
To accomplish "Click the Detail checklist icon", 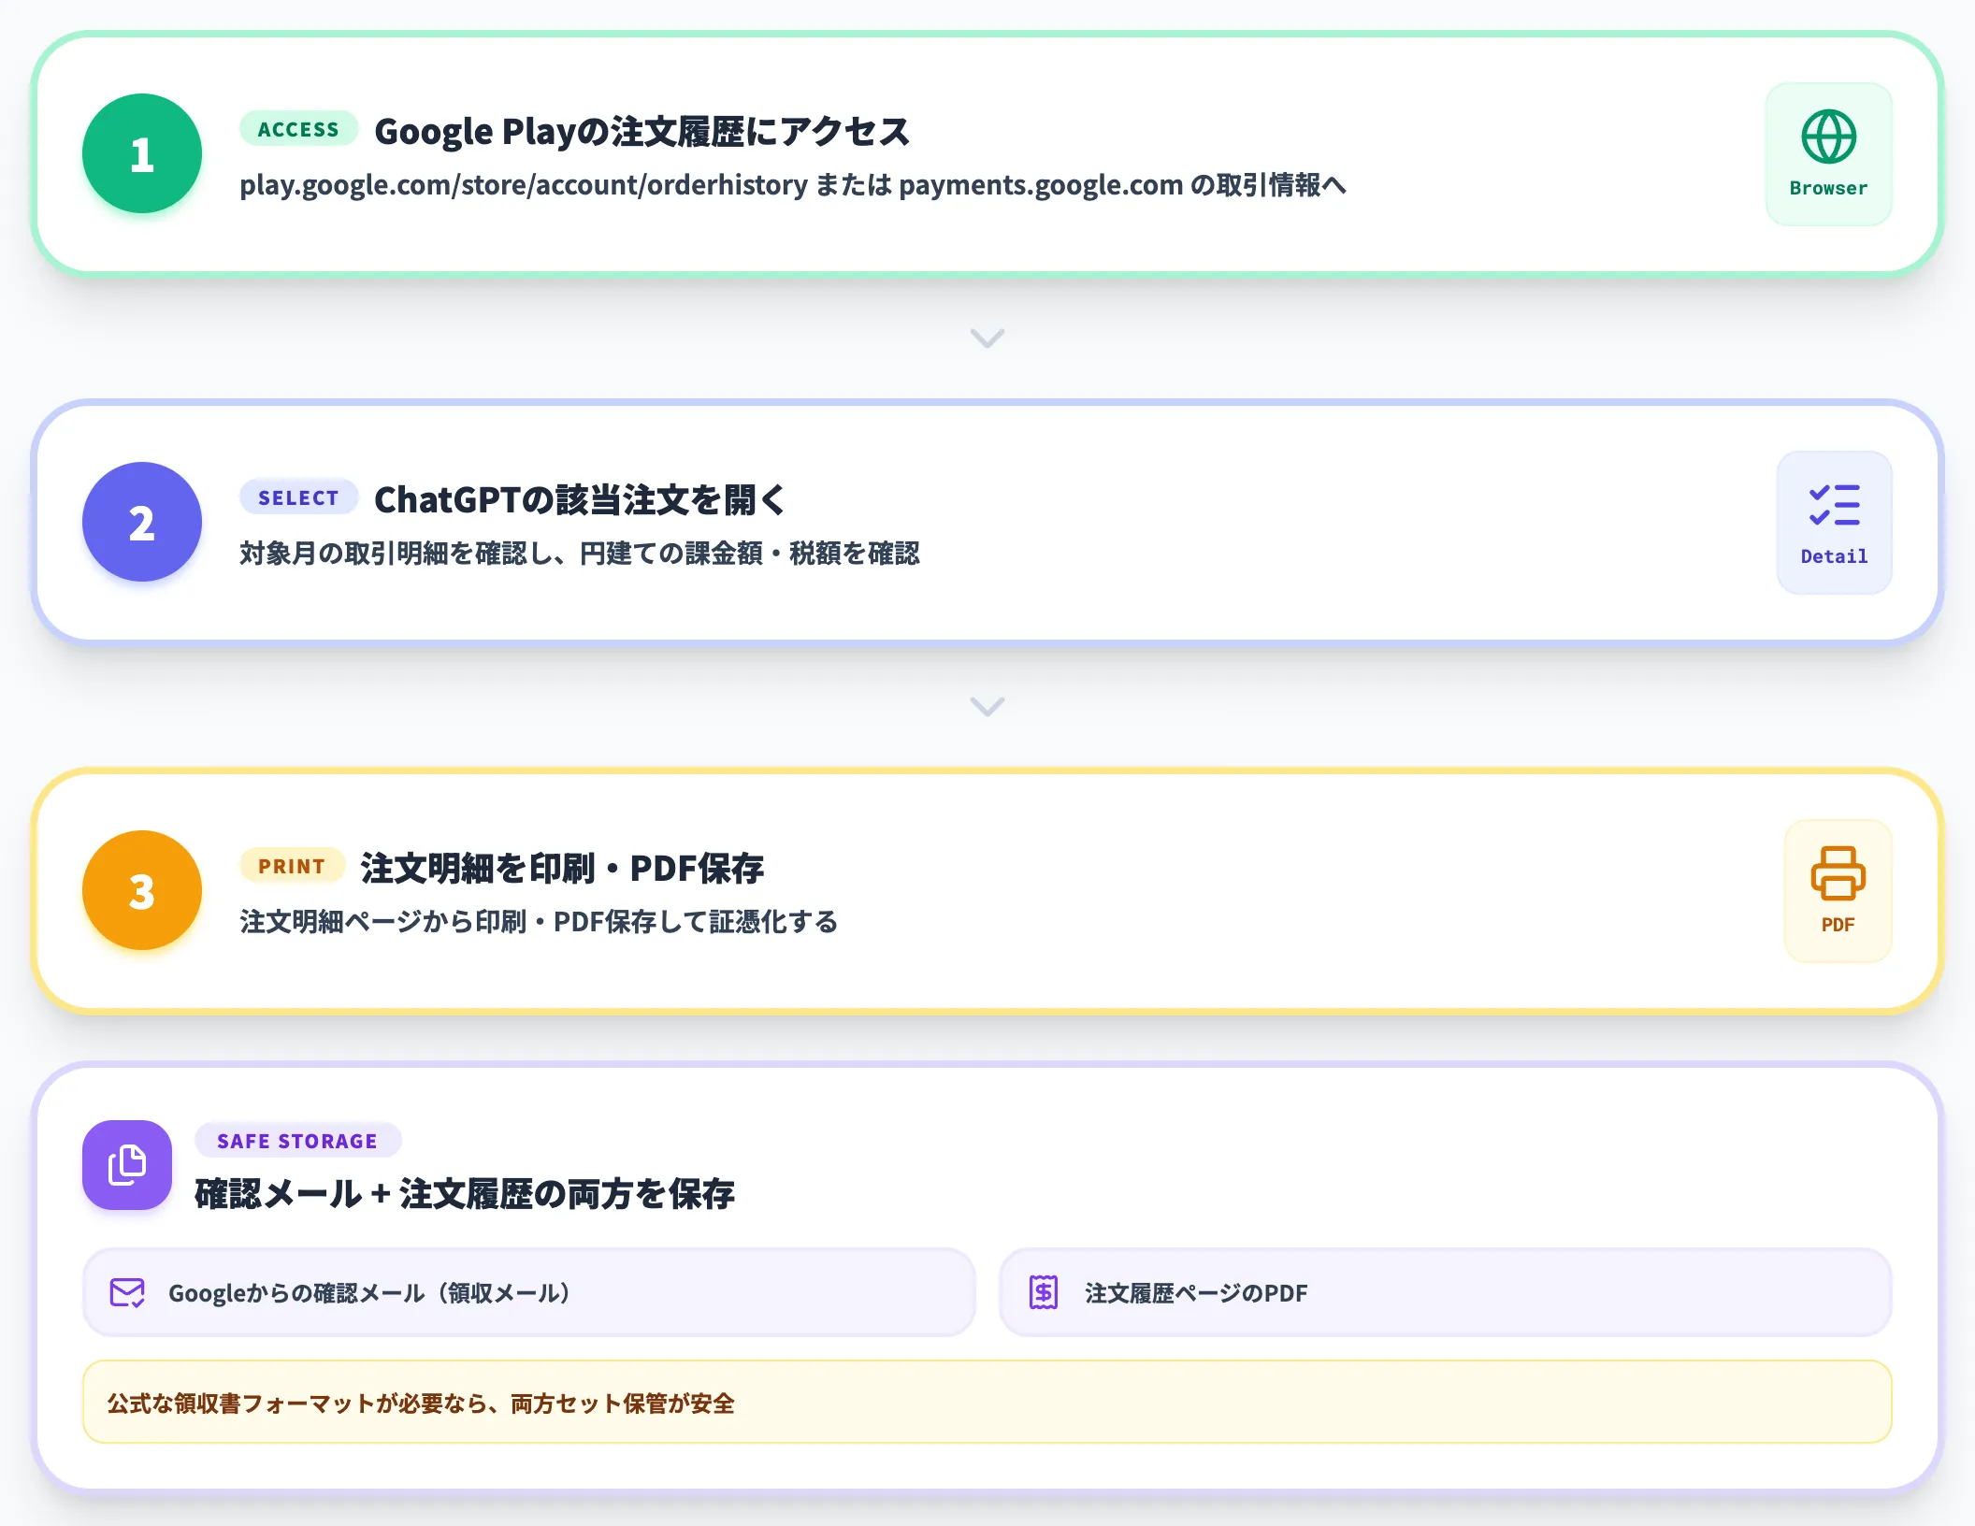I will [1834, 505].
